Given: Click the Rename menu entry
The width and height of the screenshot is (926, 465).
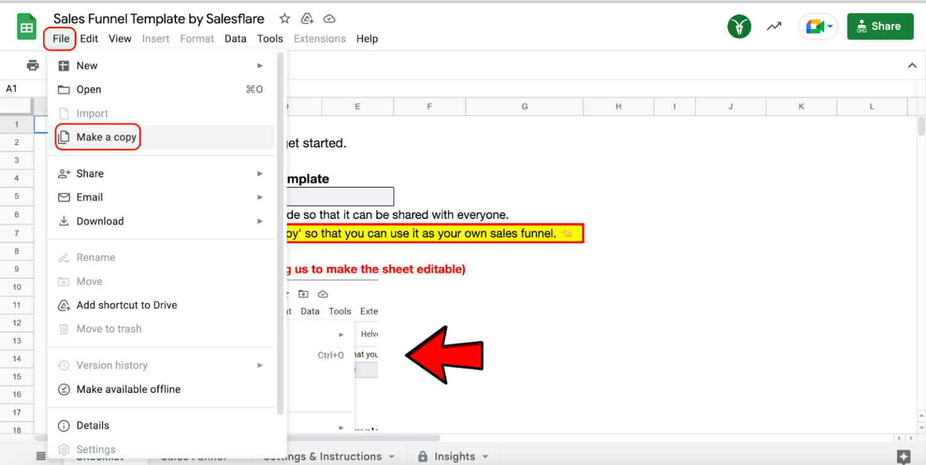Looking at the screenshot, I should tap(161, 258).
